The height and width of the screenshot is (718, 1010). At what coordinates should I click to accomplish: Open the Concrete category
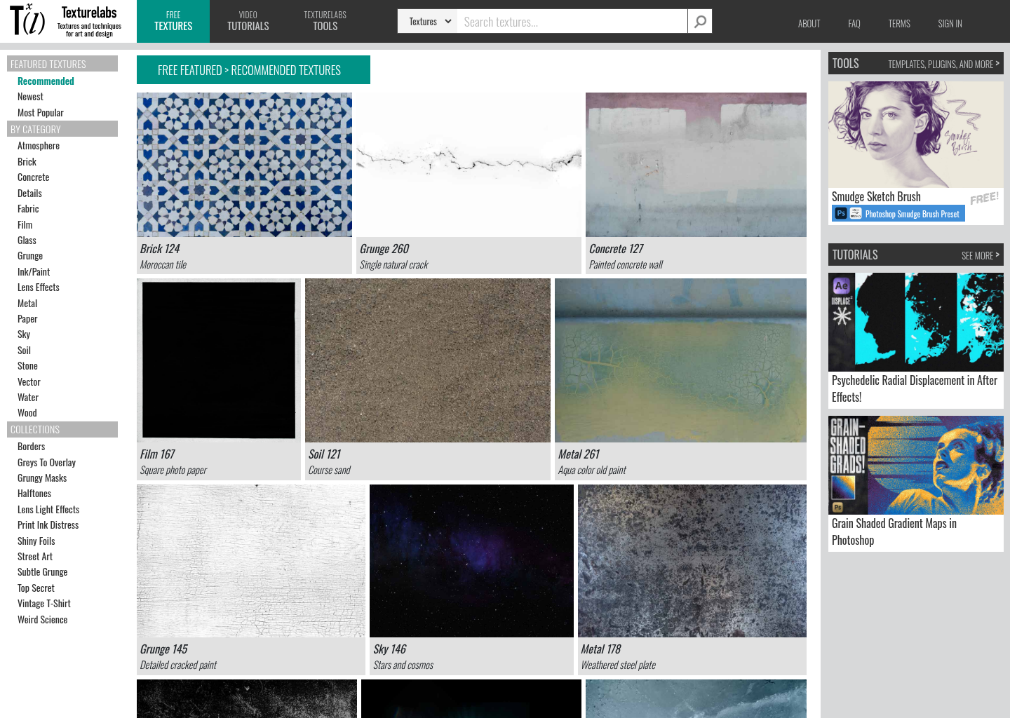point(33,177)
